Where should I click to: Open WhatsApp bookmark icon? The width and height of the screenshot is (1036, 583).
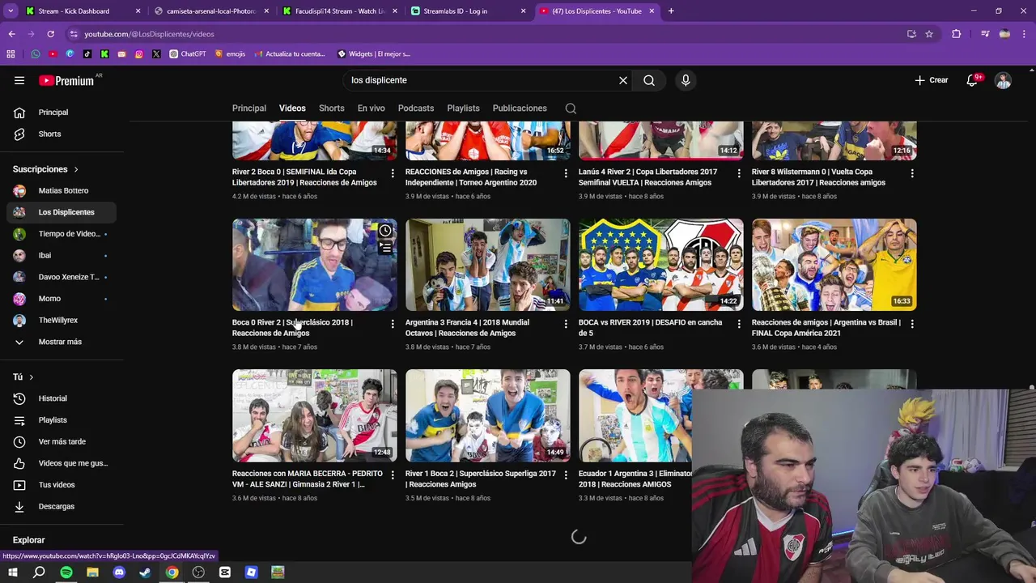[36, 54]
